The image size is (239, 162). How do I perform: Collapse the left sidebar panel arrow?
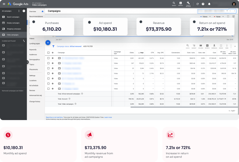coord(28,62)
